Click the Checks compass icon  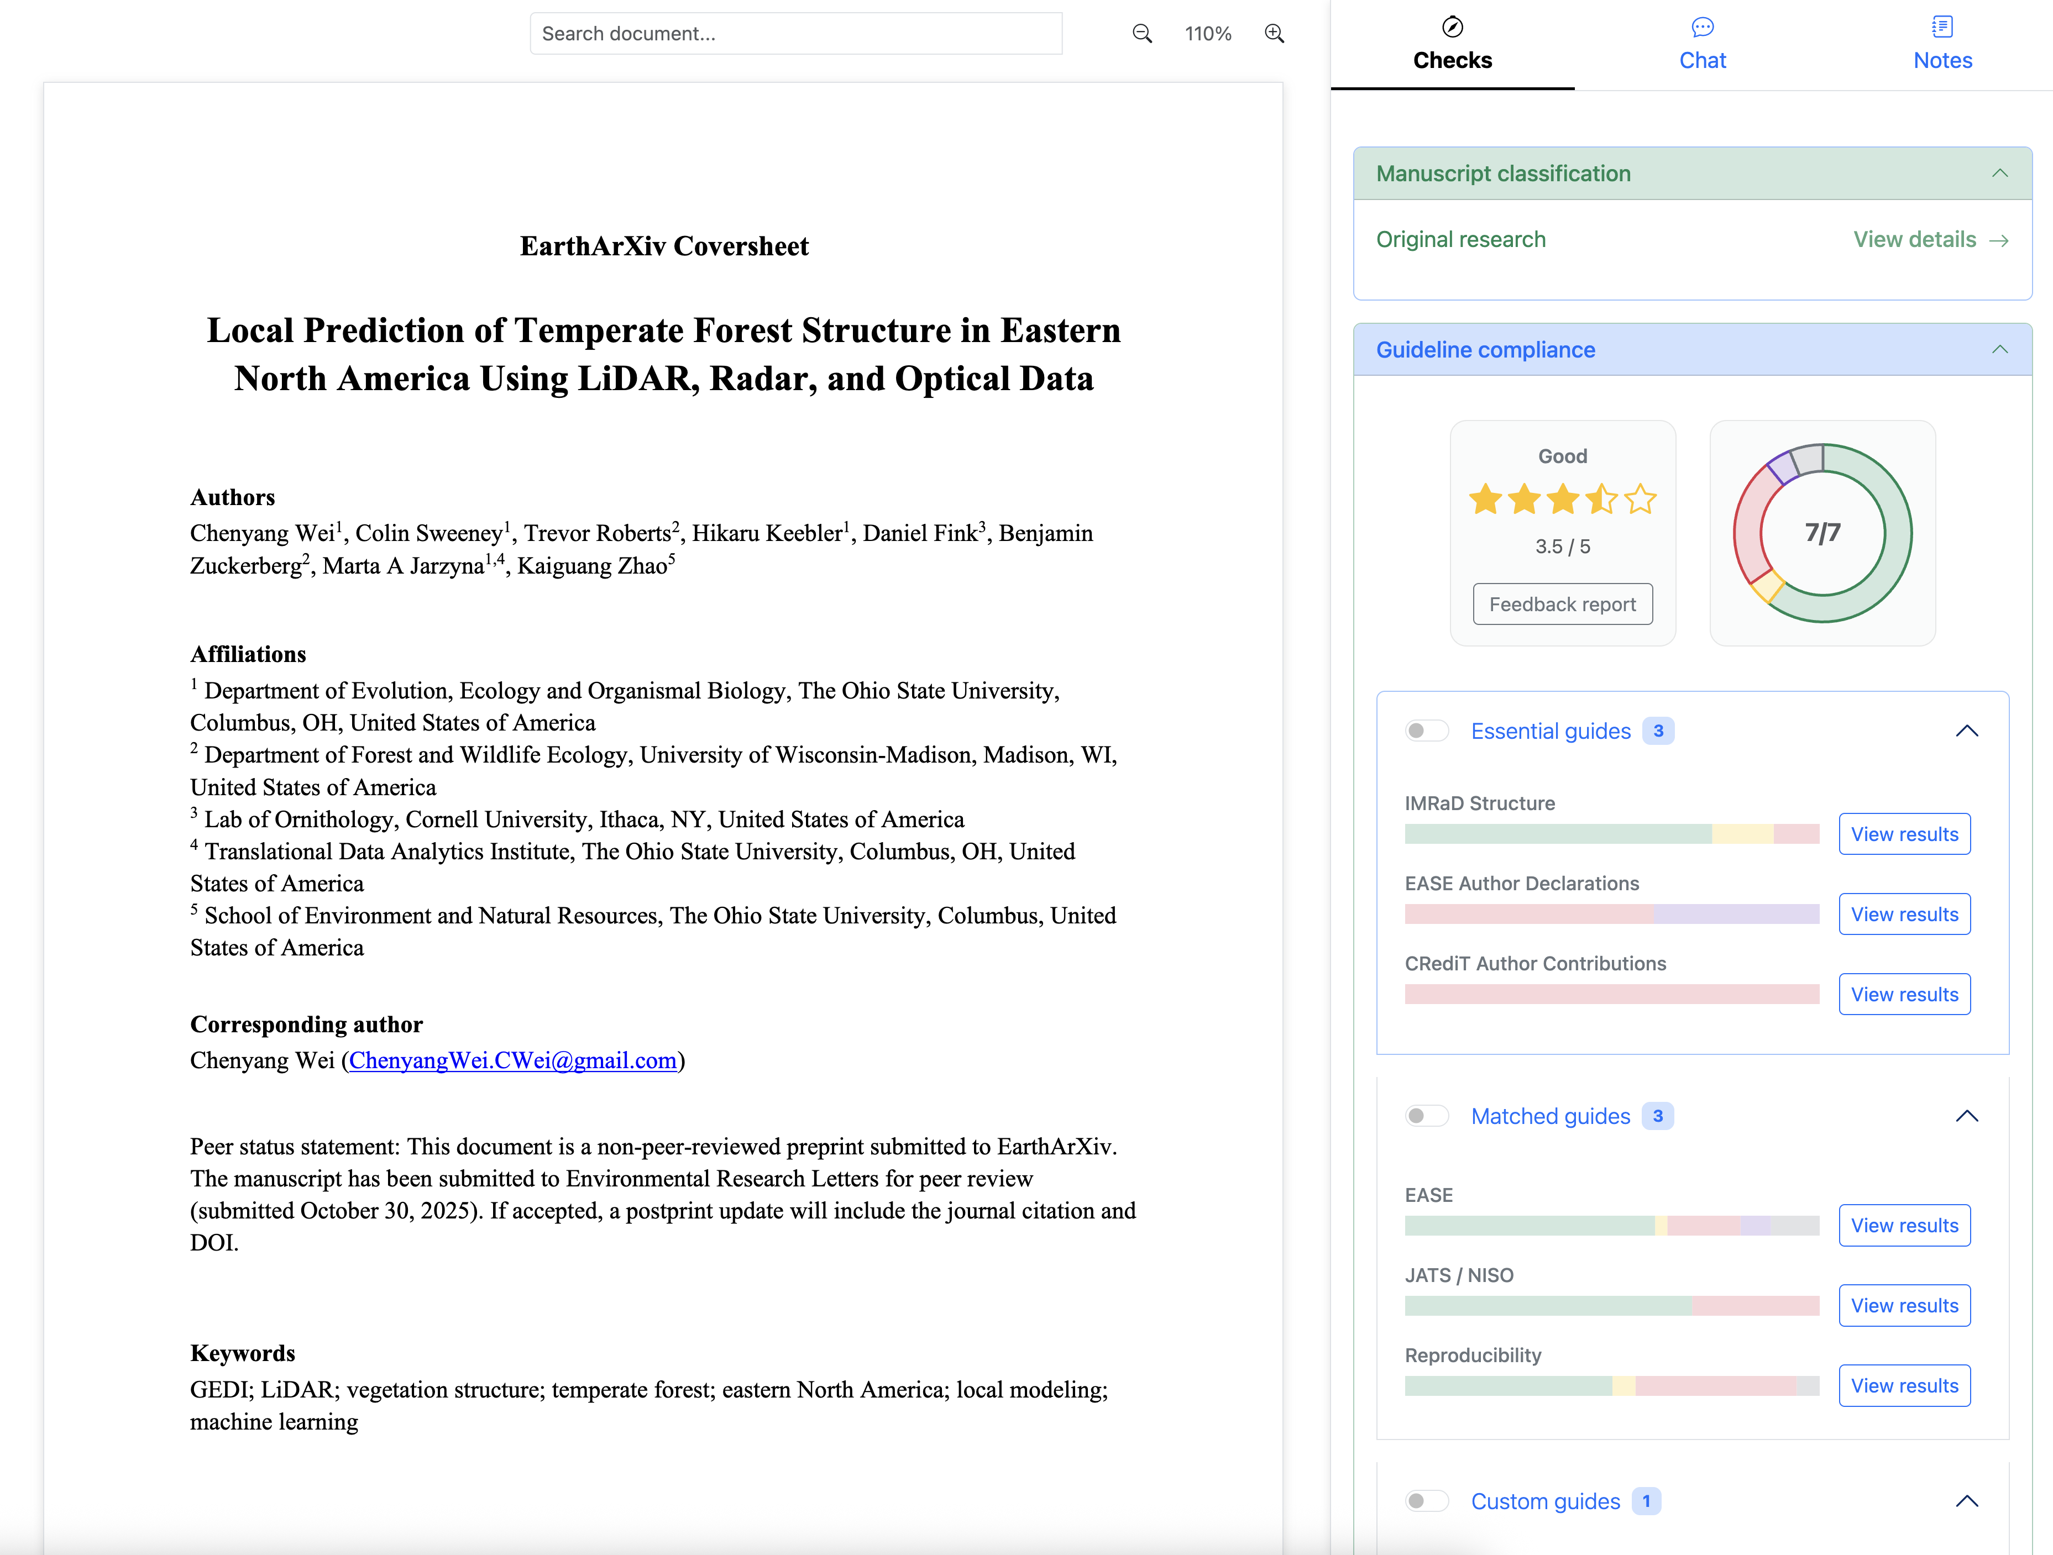(1453, 27)
